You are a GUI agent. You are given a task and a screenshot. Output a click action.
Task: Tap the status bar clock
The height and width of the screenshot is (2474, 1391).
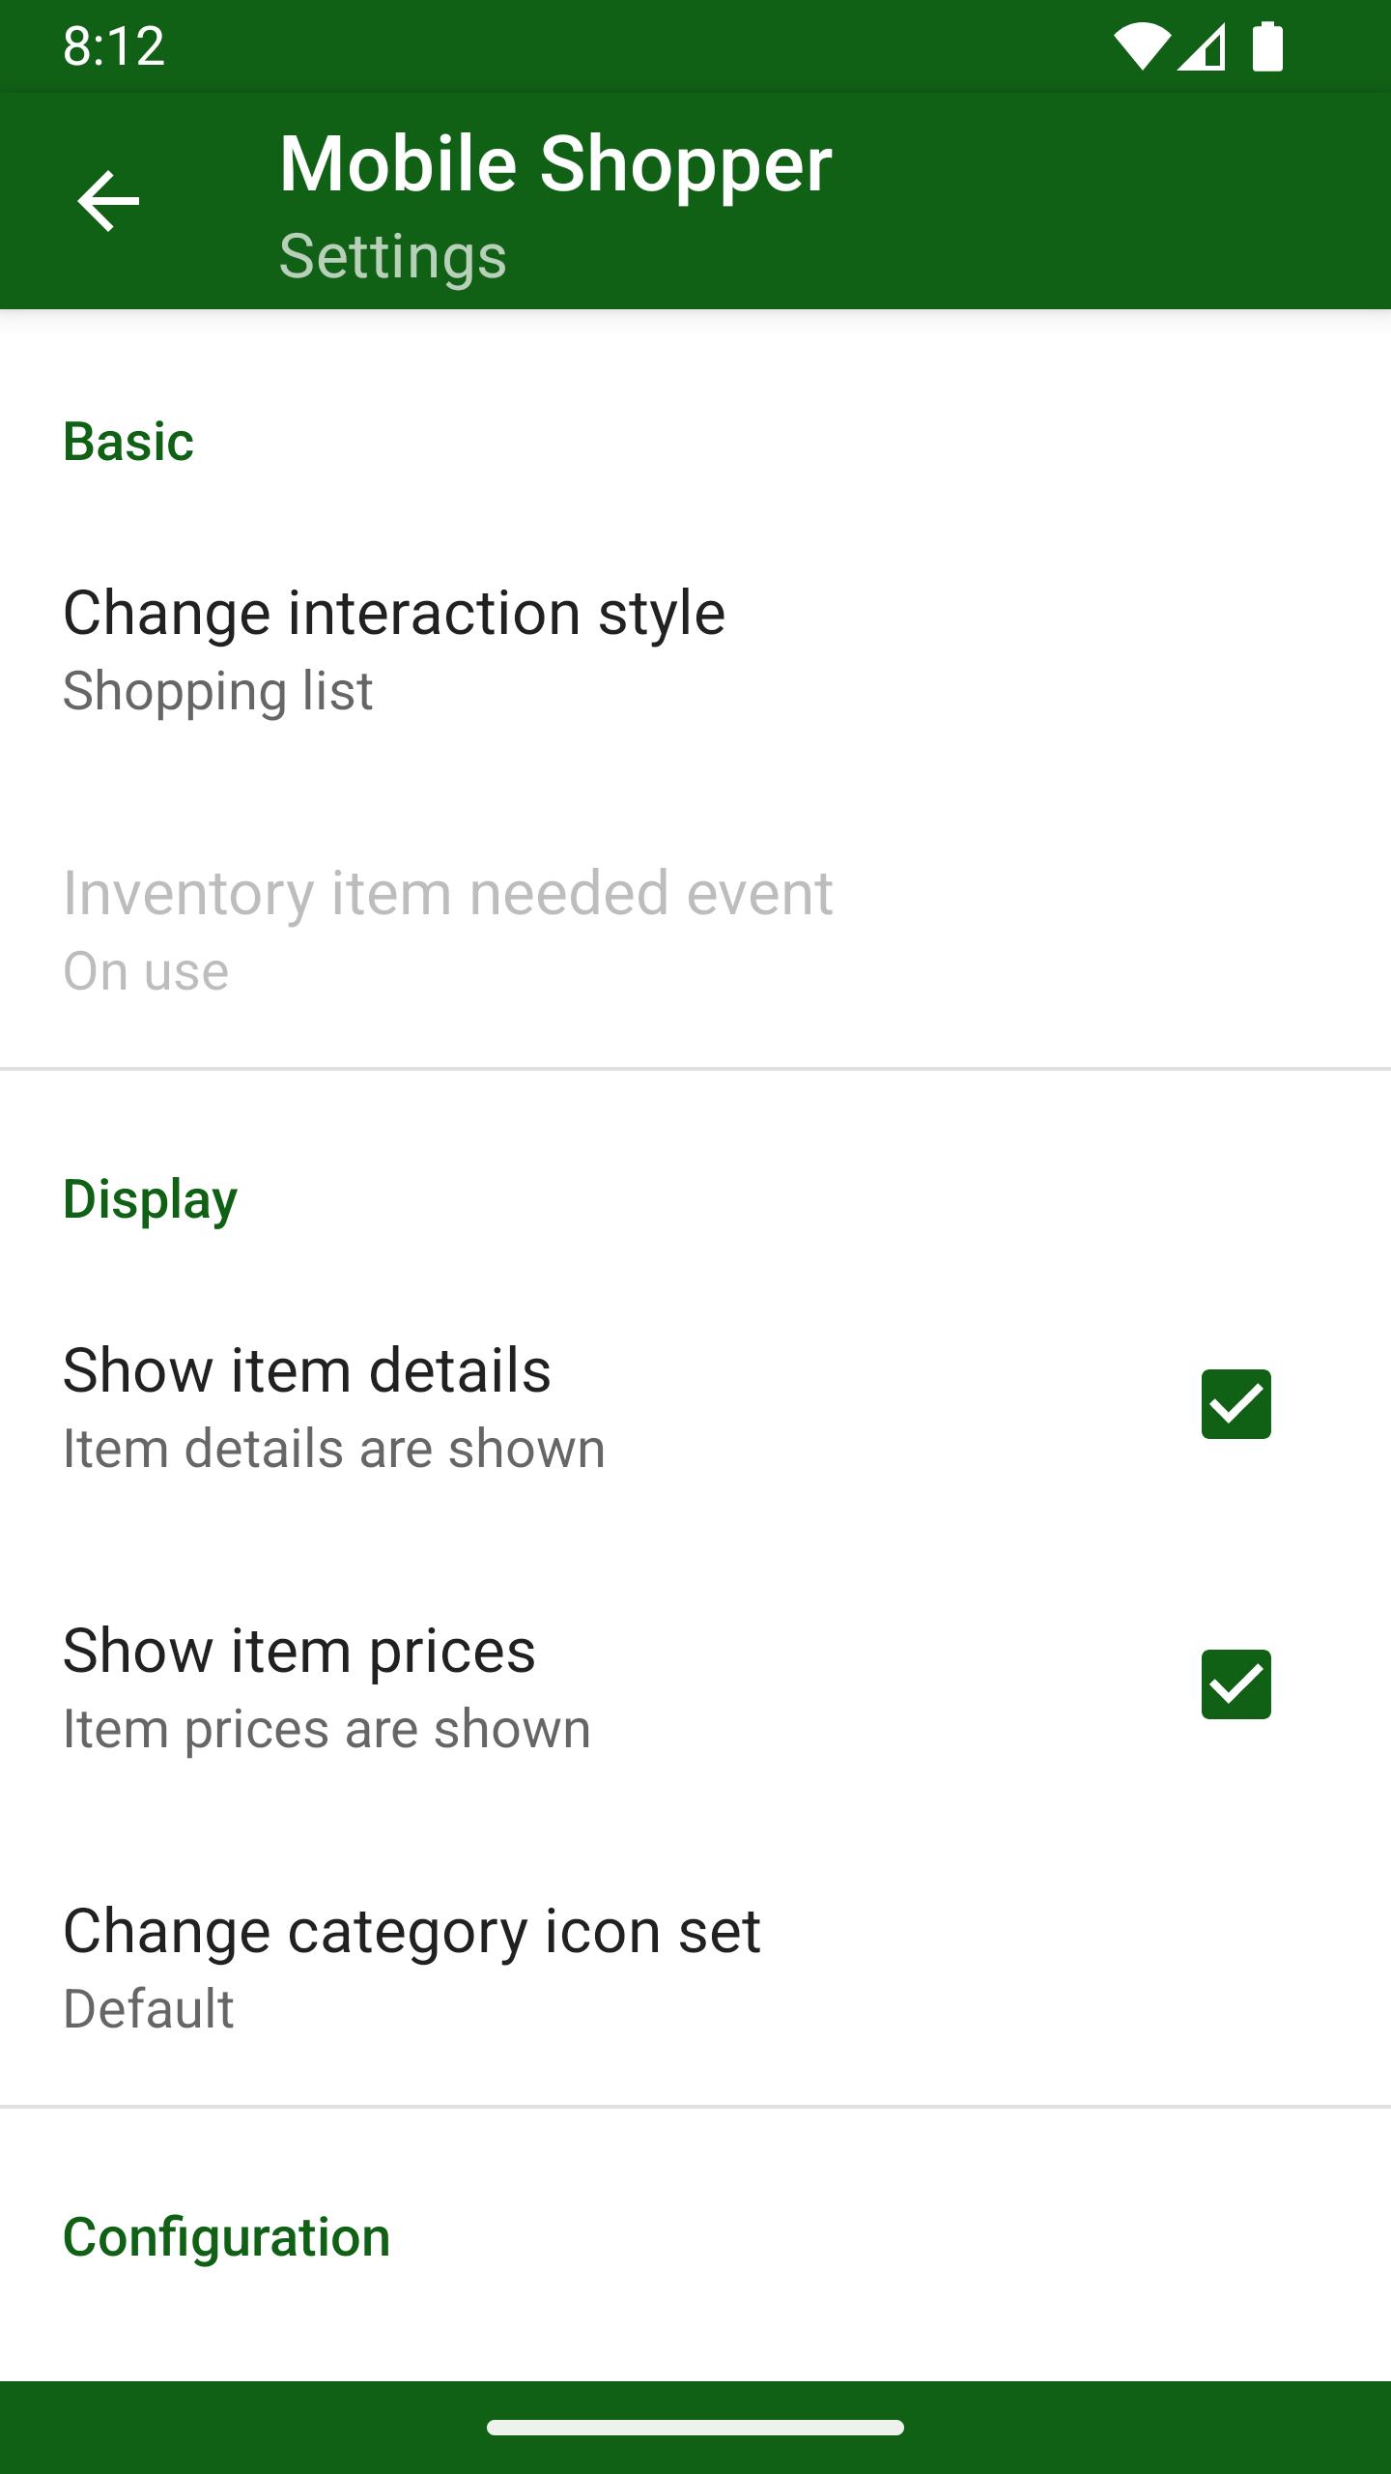[114, 46]
